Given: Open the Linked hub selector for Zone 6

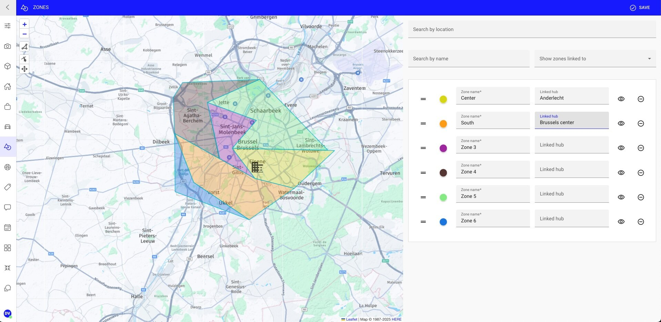Looking at the screenshot, I should pyautogui.click(x=571, y=218).
